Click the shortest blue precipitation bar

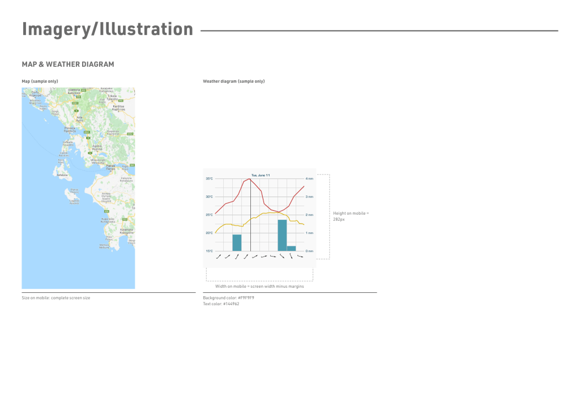pos(291,248)
